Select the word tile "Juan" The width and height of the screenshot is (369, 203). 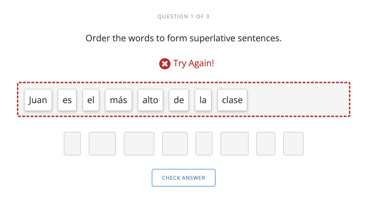38,100
